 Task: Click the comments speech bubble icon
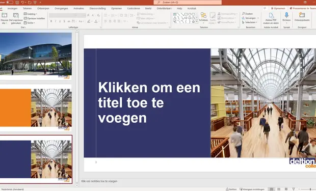coord(265,8)
